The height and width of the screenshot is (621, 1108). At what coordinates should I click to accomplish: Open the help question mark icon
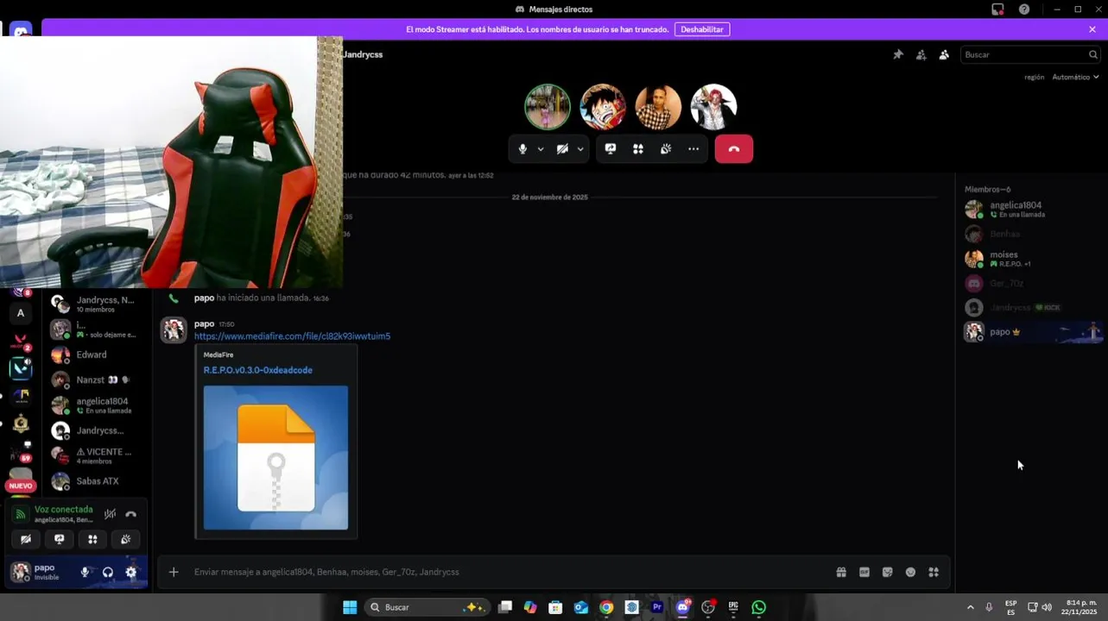tap(1024, 9)
